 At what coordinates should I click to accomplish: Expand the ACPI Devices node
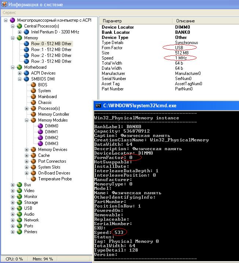point(19,73)
